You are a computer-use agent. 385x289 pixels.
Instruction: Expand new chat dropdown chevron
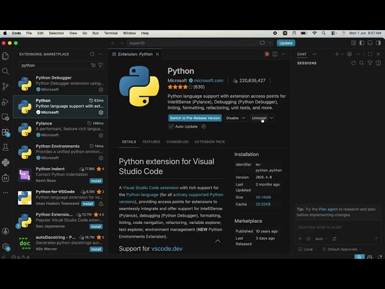click(342, 54)
